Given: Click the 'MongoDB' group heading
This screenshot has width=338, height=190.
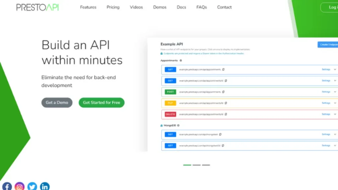Looking at the screenshot, I should tap(170, 125).
